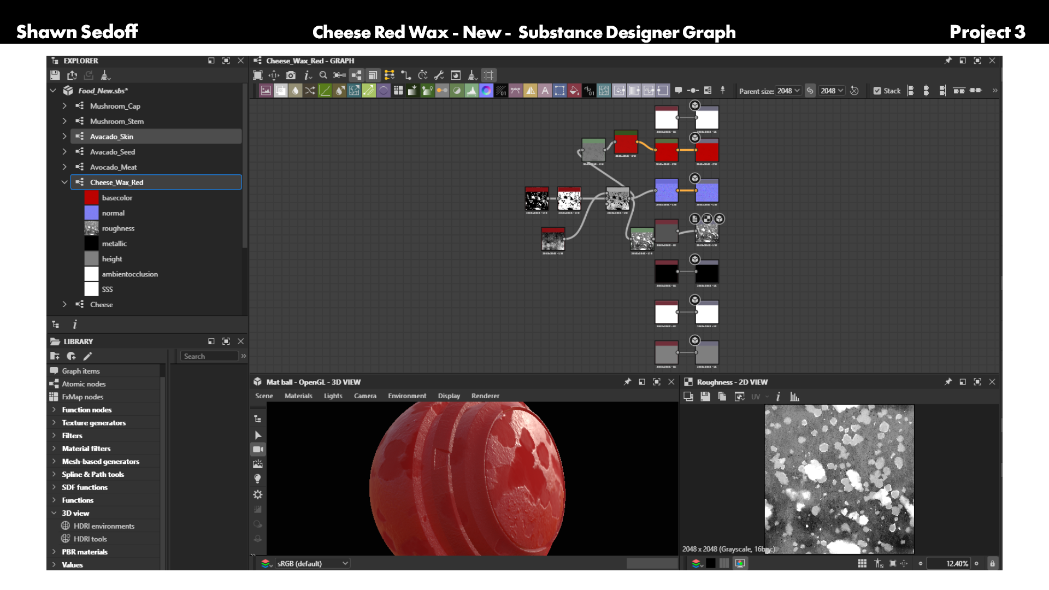Select the Cheese graph in Explorer
This screenshot has height=590, width=1049.
(x=101, y=304)
